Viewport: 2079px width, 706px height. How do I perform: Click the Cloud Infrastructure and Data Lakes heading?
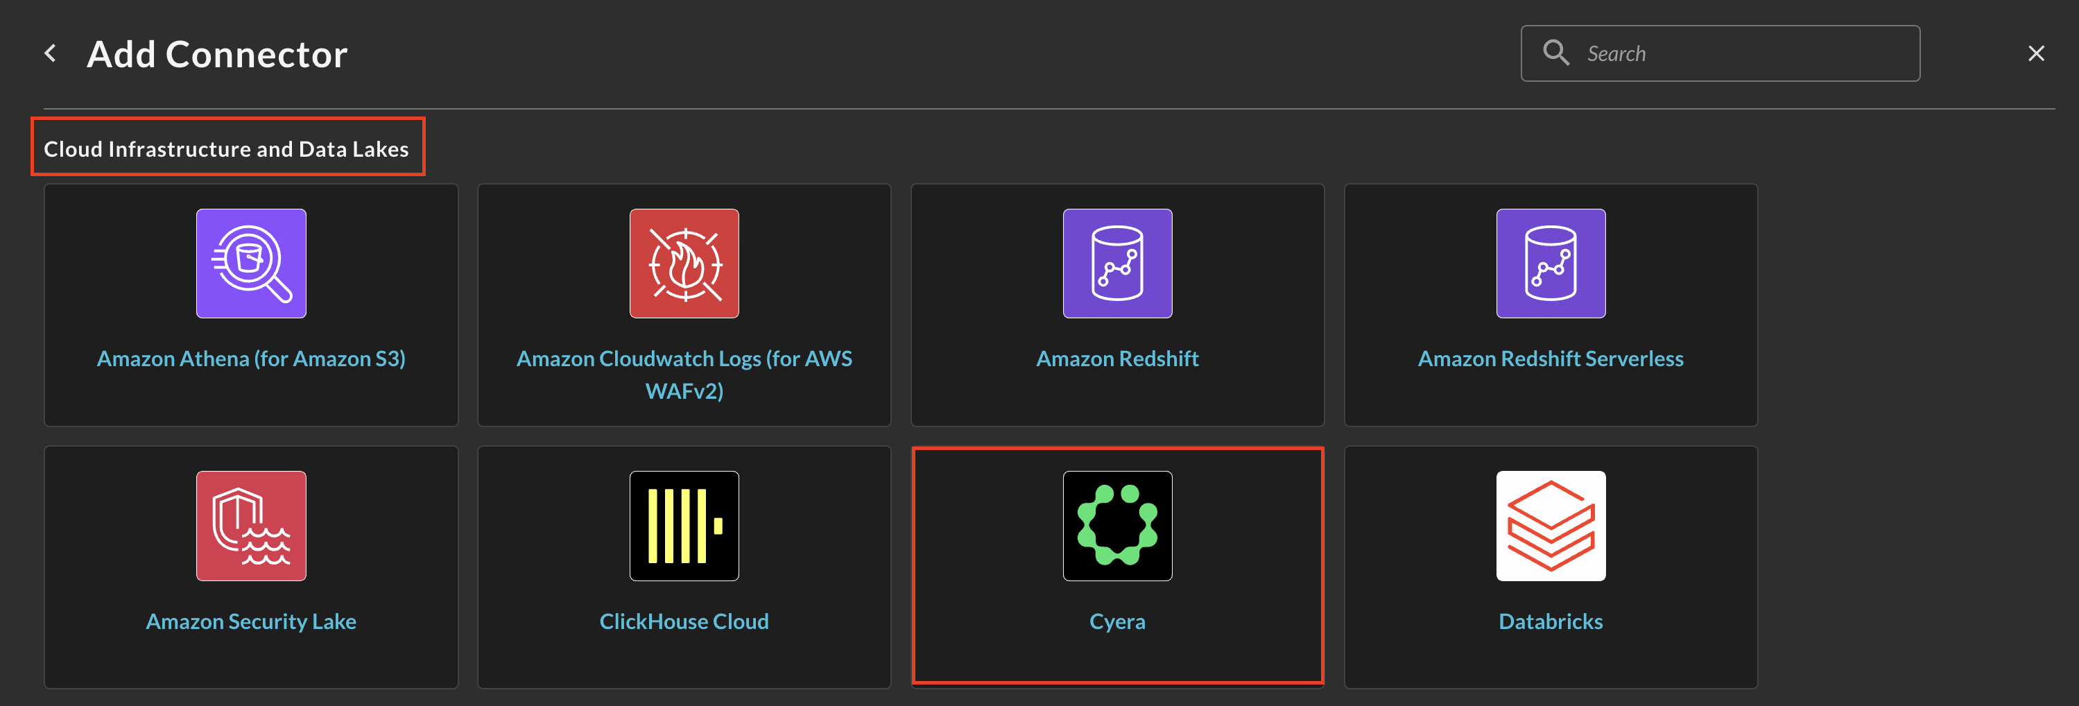226,149
